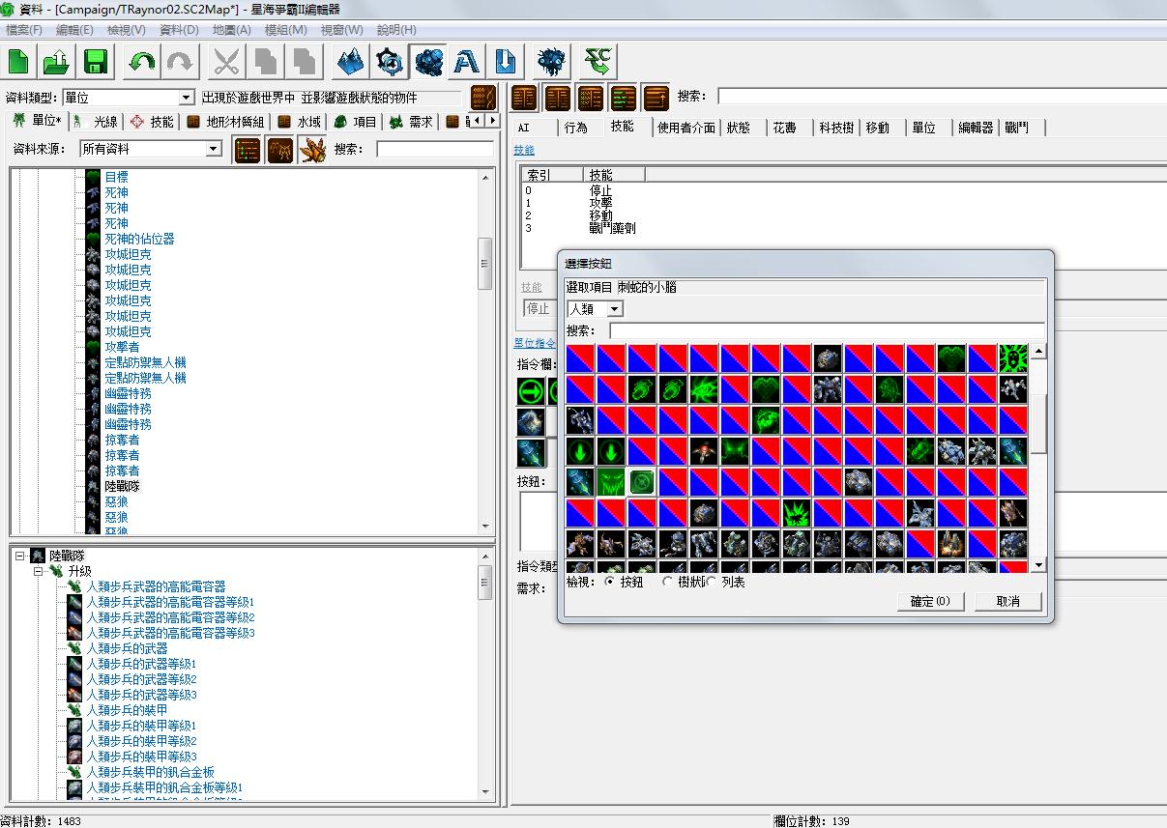Open the 檔案(F) menu
Image resolution: width=1167 pixels, height=828 pixels.
pos(24,30)
